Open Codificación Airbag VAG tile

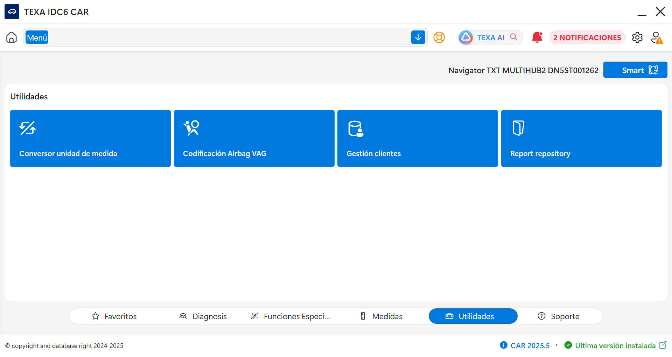[254, 138]
